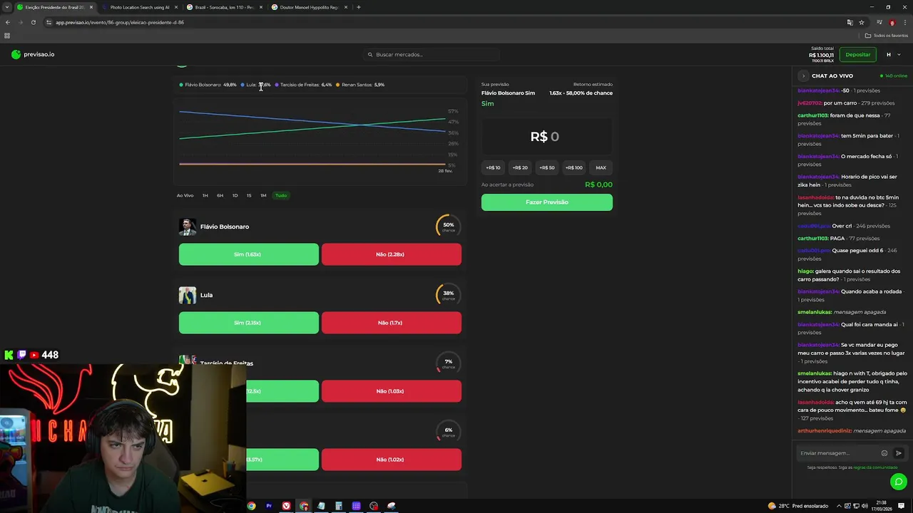Switch to Brazil - Sorocaba km 110 tab
The width and height of the screenshot is (913, 513).
224,7
